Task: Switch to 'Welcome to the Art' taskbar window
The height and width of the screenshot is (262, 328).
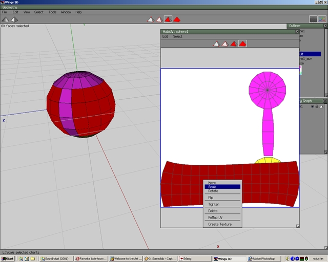Action: pos(126,258)
